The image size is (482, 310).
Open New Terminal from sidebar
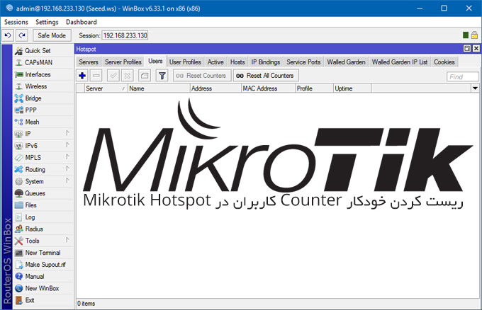(x=43, y=253)
